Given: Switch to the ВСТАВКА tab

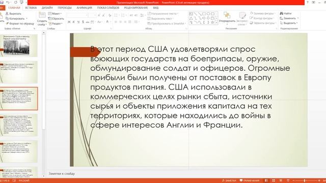Looking at the screenshot, I should [x=31, y=8].
